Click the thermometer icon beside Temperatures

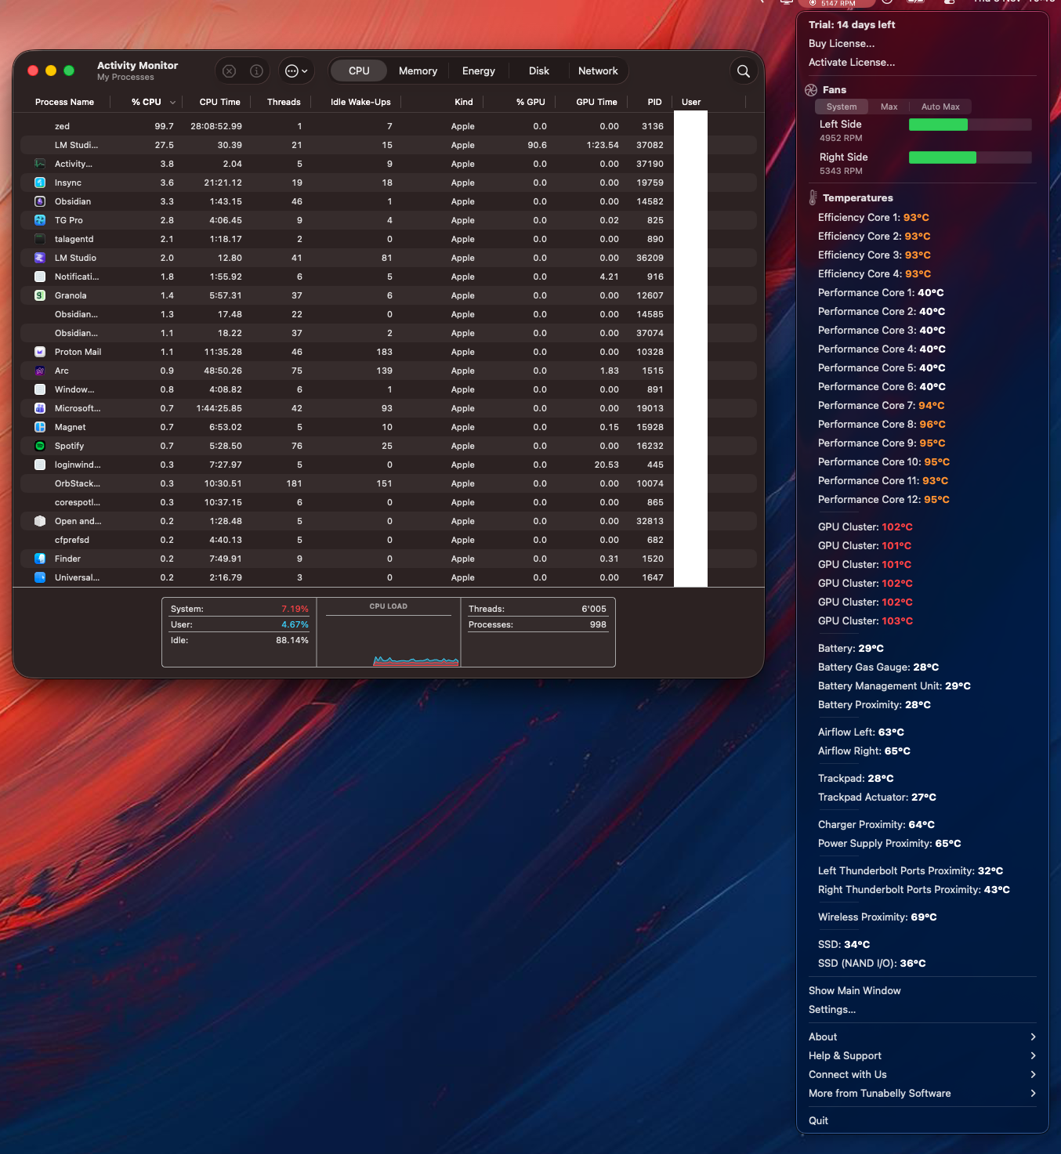pyautogui.click(x=813, y=197)
